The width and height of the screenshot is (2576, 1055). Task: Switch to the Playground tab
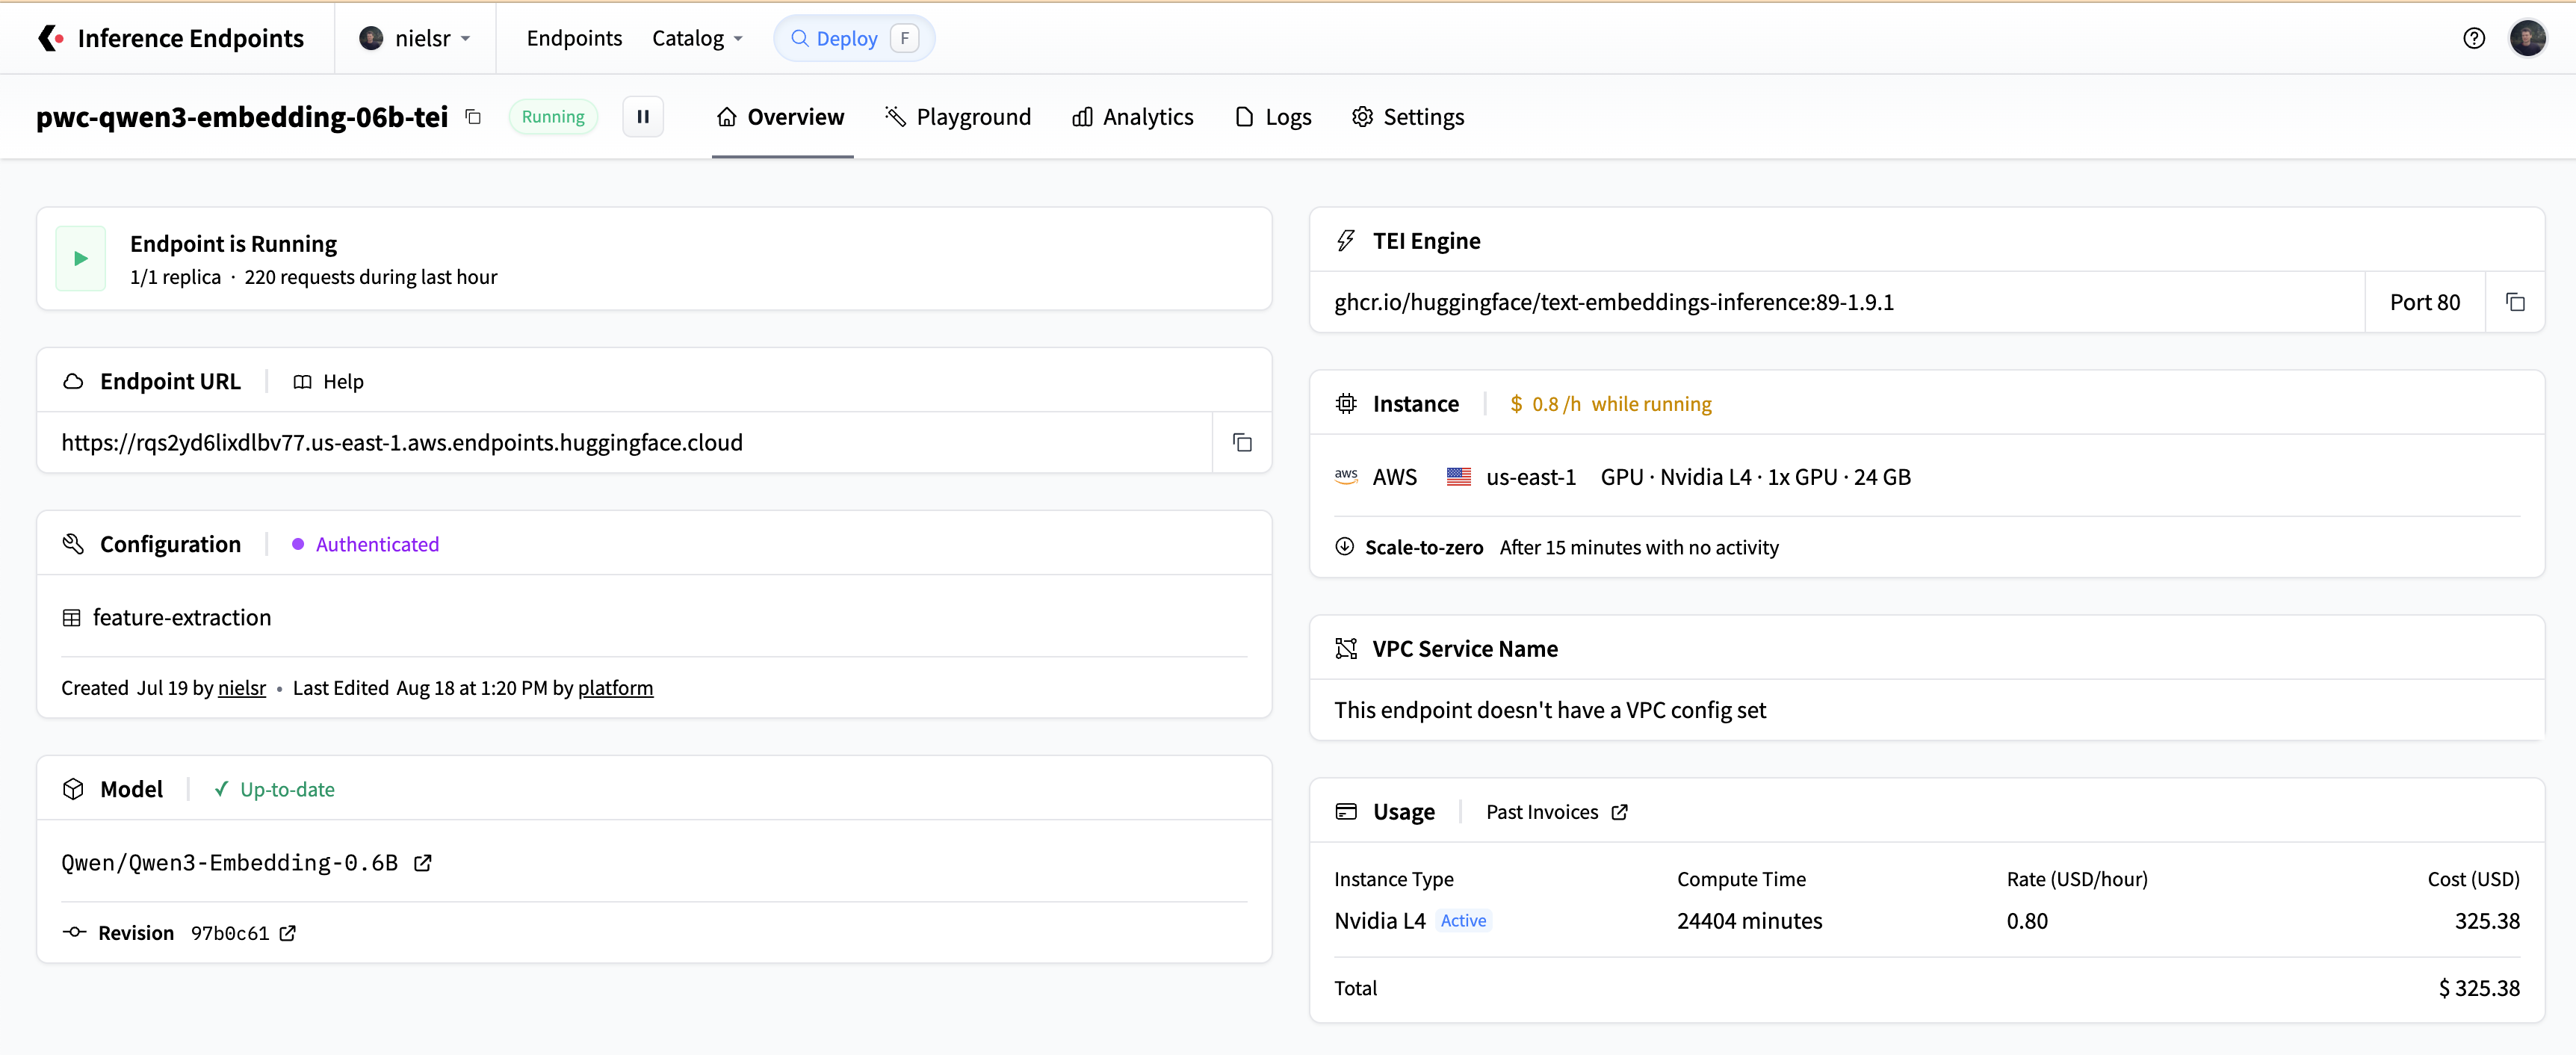[x=957, y=117]
